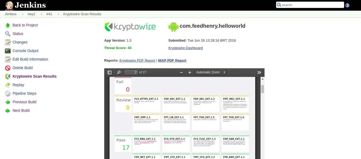Click the Console Output terminal icon
The width and height of the screenshot is (361, 159).
(8, 51)
